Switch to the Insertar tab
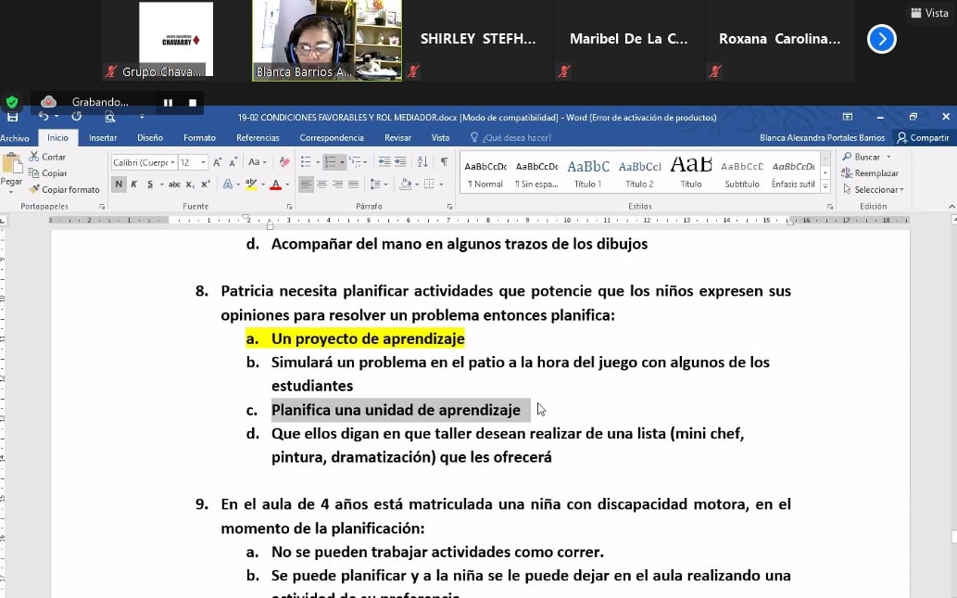This screenshot has width=957, height=598. pos(103,138)
